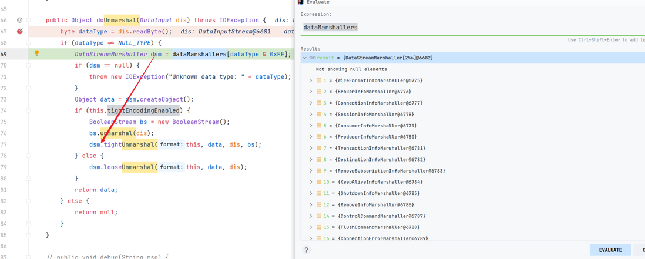
Task: Click 'tightUnmarshal' method call on line 77
Action: pos(130,144)
